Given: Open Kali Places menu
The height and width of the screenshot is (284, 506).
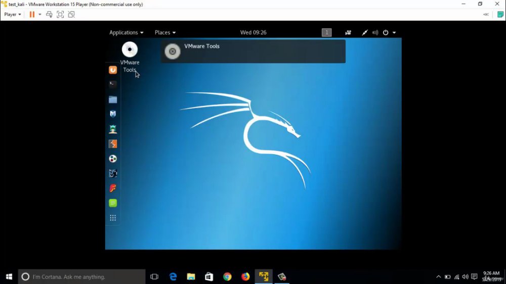Looking at the screenshot, I should click(165, 32).
